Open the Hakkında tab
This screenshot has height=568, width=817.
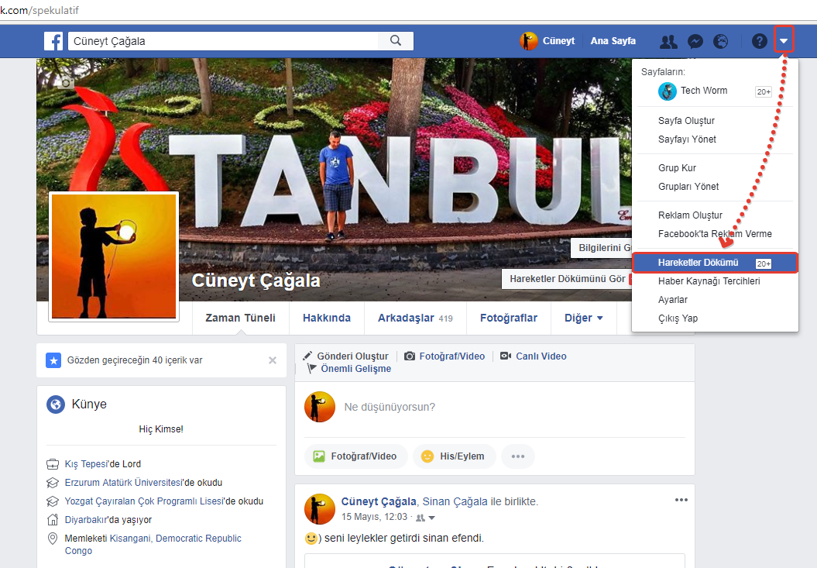326,318
